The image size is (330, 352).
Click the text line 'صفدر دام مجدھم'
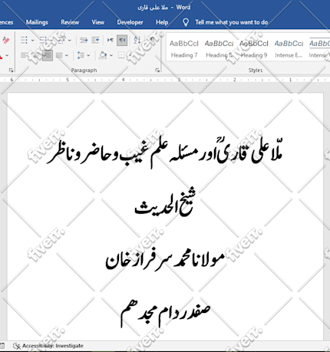click(165, 313)
